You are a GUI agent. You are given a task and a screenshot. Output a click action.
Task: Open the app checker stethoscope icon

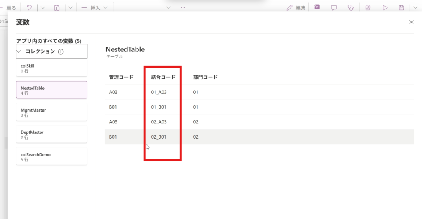pyautogui.click(x=351, y=7)
